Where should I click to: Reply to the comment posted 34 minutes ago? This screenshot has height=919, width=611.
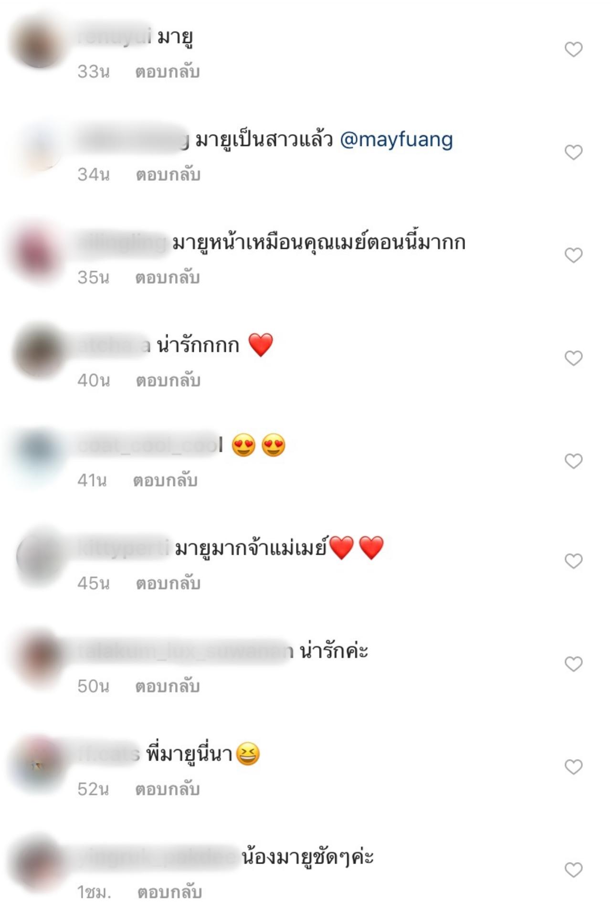click(168, 175)
